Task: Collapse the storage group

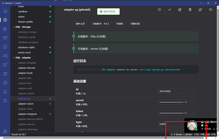Action: point(13,27)
